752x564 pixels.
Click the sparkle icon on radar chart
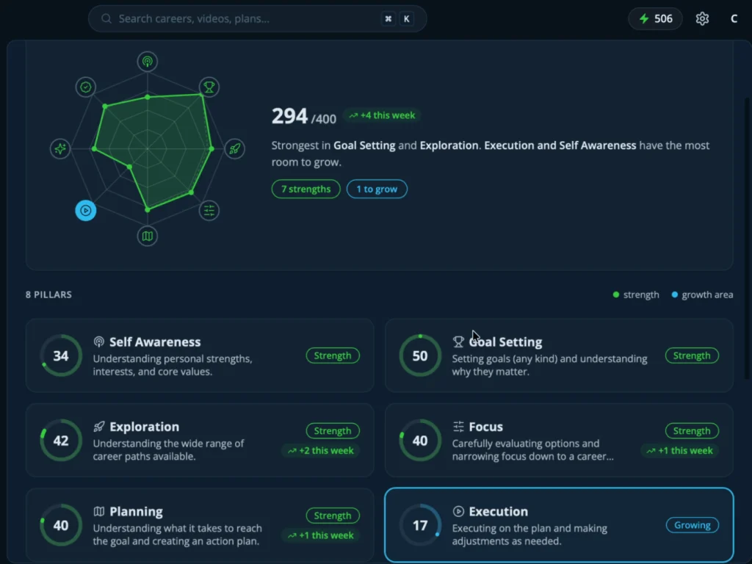coord(60,148)
